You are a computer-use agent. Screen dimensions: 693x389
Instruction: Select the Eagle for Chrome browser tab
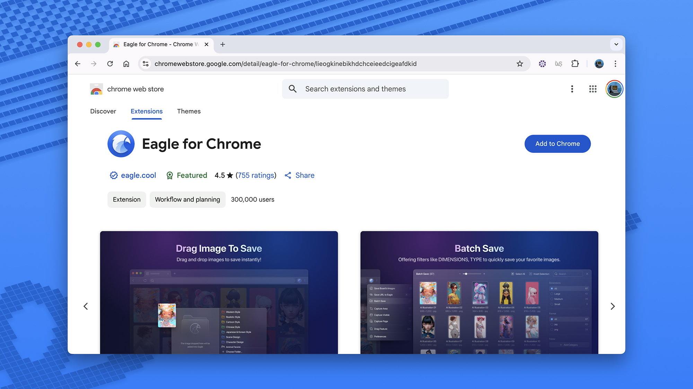pyautogui.click(x=161, y=44)
